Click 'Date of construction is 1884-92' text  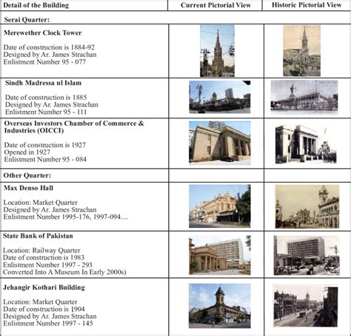click(x=49, y=47)
